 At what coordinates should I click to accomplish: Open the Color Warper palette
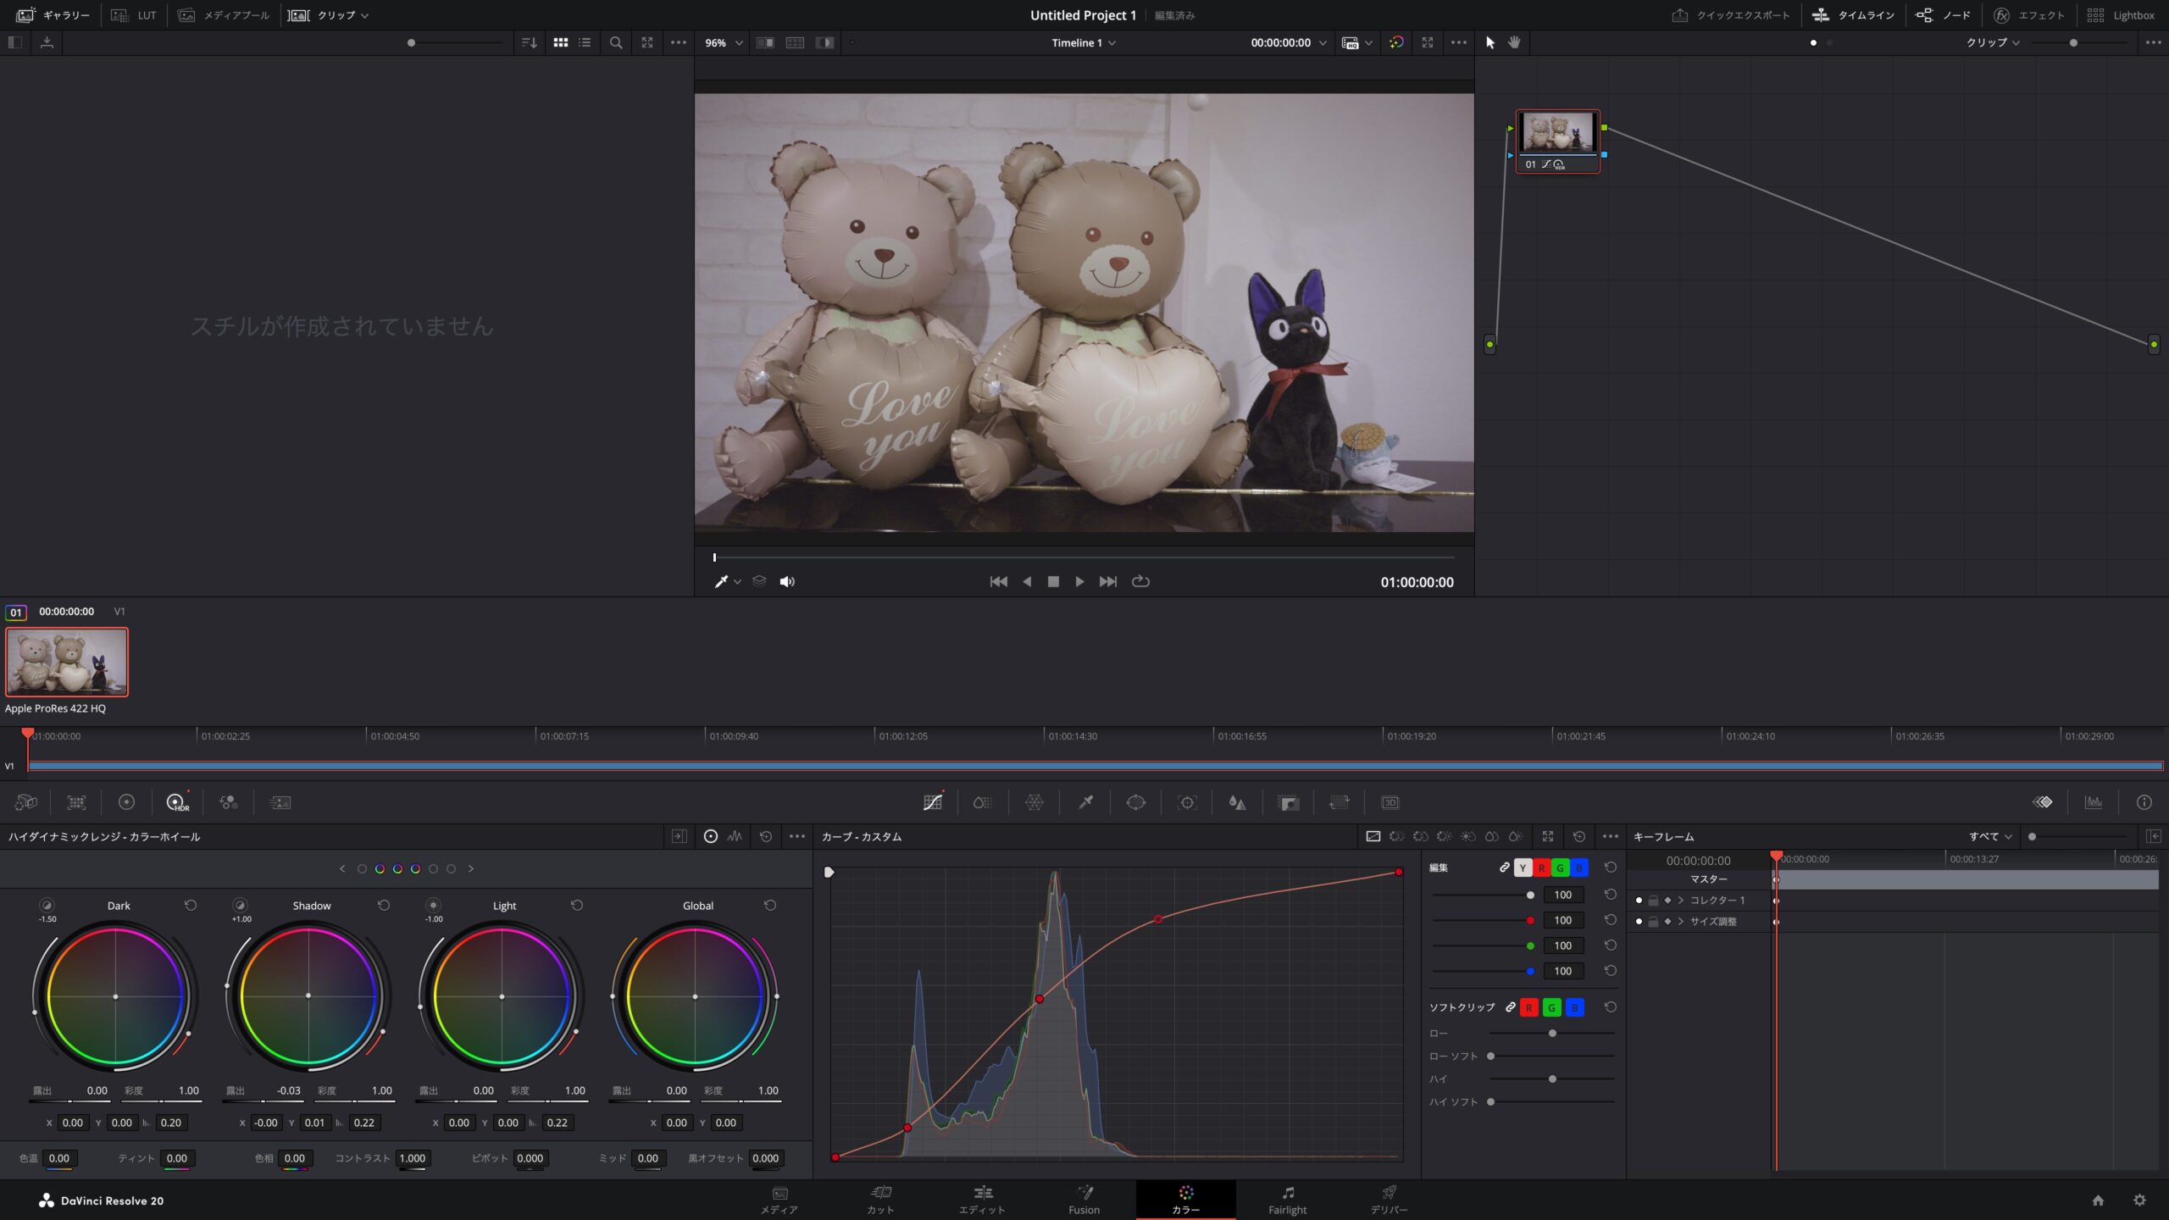pos(1035,802)
